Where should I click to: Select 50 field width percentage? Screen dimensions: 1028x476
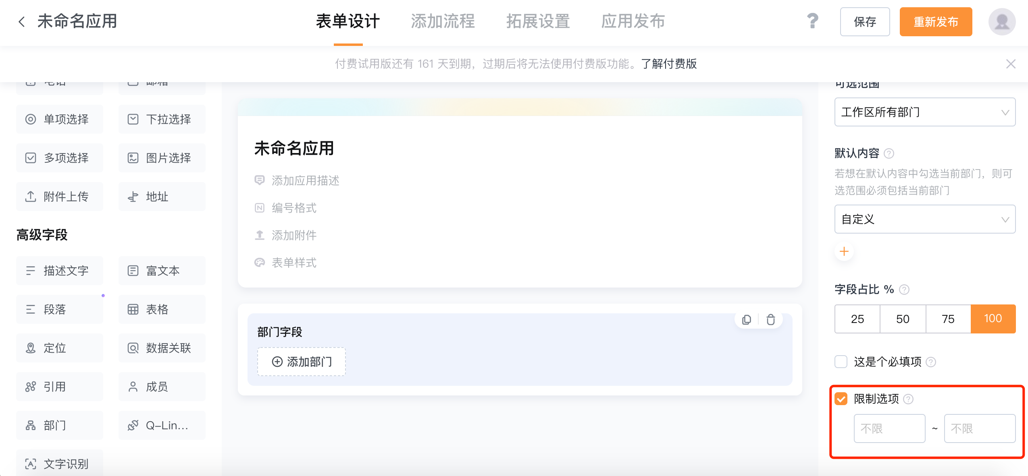pyautogui.click(x=903, y=319)
